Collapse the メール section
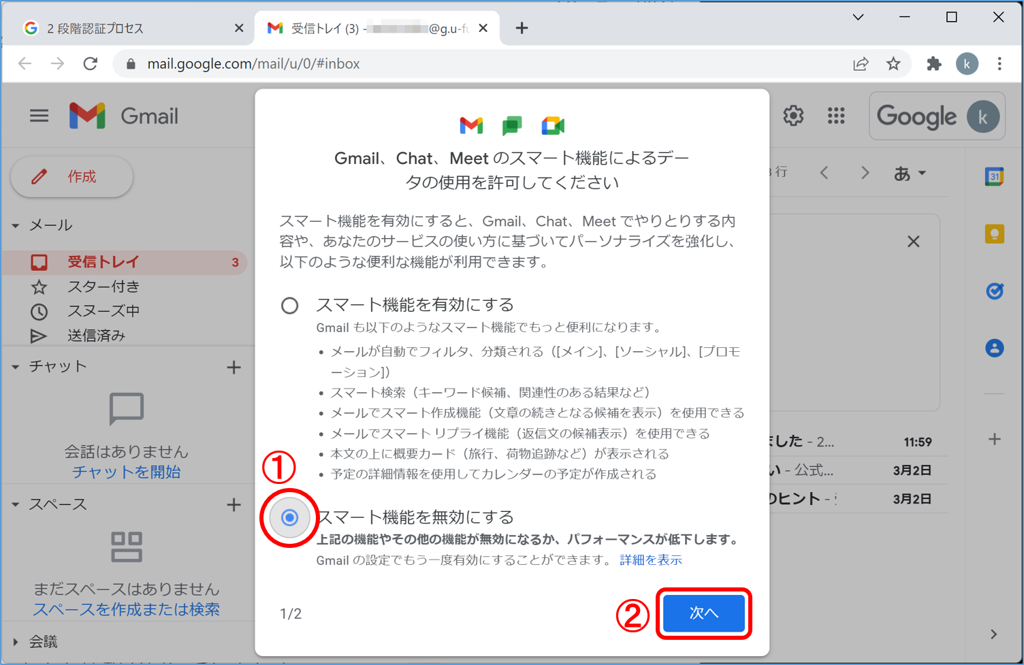The image size is (1024, 665). [x=16, y=225]
